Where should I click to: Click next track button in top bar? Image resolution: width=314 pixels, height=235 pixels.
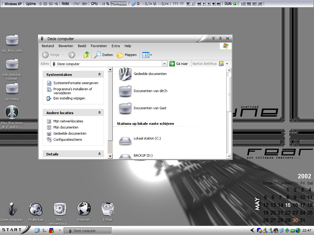point(218,4)
